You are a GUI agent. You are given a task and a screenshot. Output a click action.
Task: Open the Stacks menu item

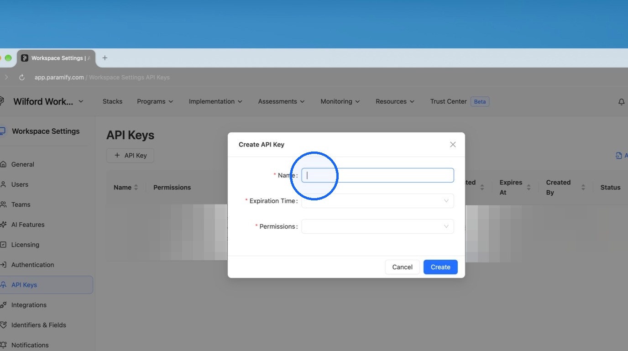[112, 101]
